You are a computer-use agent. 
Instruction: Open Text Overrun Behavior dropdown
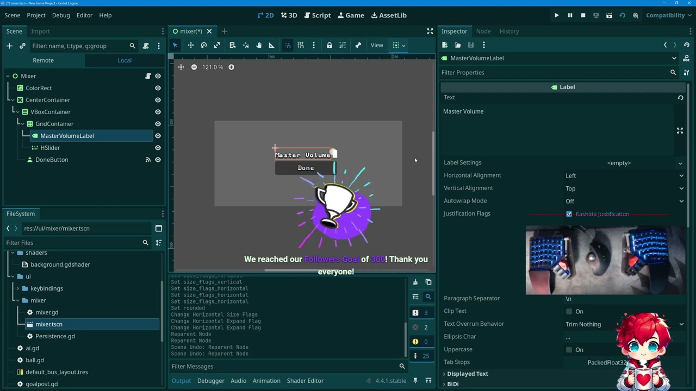[x=624, y=324]
